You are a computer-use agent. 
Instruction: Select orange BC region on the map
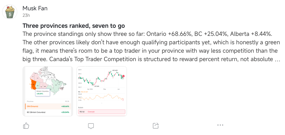tap(33, 84)
